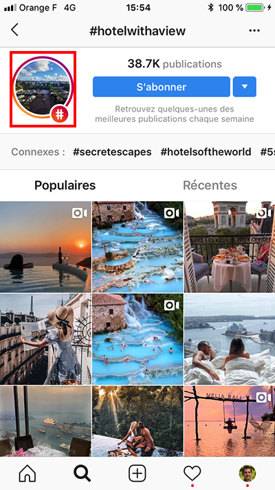This screenshot has height=490, width=275.
Task: Open the Melia Bali swing video
Action: pyautogui.click(x=230, y=421)
